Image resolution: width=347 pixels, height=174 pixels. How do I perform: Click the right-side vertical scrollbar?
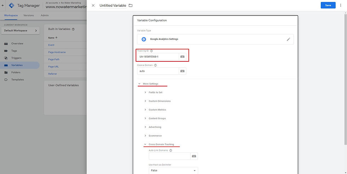346,79
